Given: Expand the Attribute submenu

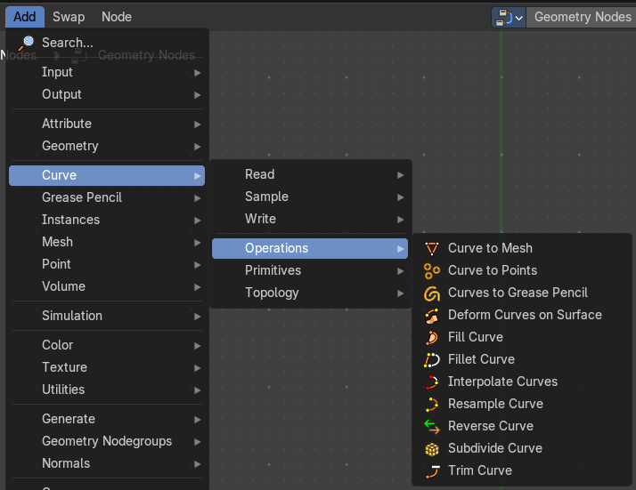Looking at the screenshot, I should pyautogui.click(x=107, y=124).
